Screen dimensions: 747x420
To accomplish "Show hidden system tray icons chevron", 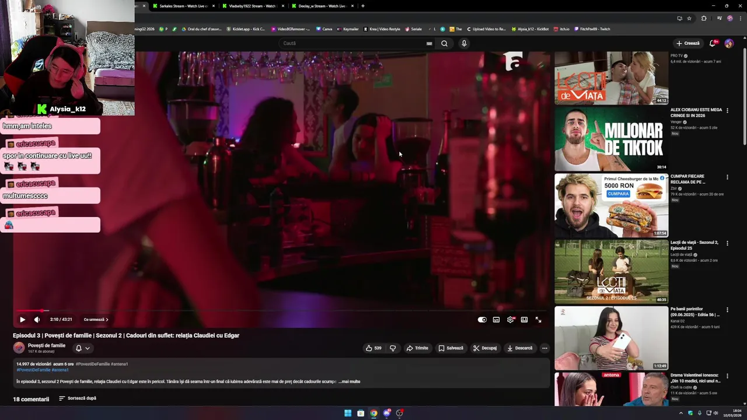I will [x=680, y=413].
